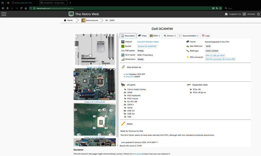Image resolution: width=261 pixels, height=156 pixels.
Task: Click the browser translate icon
Action: coord(217,8)
